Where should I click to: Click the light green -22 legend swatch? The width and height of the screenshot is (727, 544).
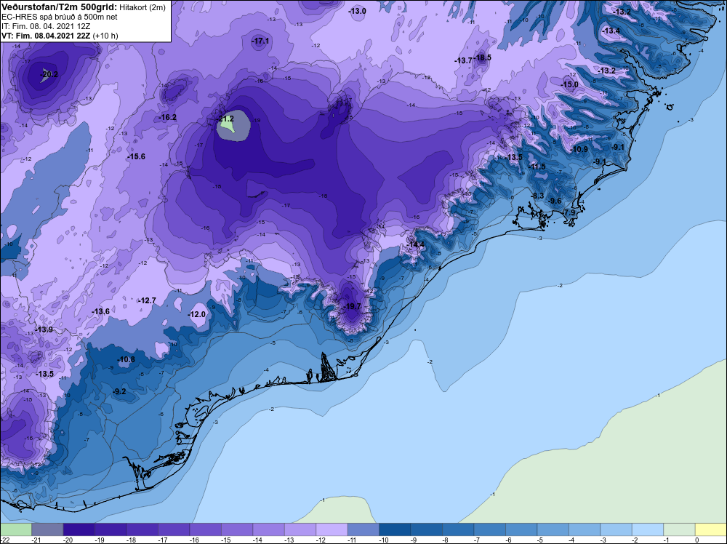(x=16, y=529)
